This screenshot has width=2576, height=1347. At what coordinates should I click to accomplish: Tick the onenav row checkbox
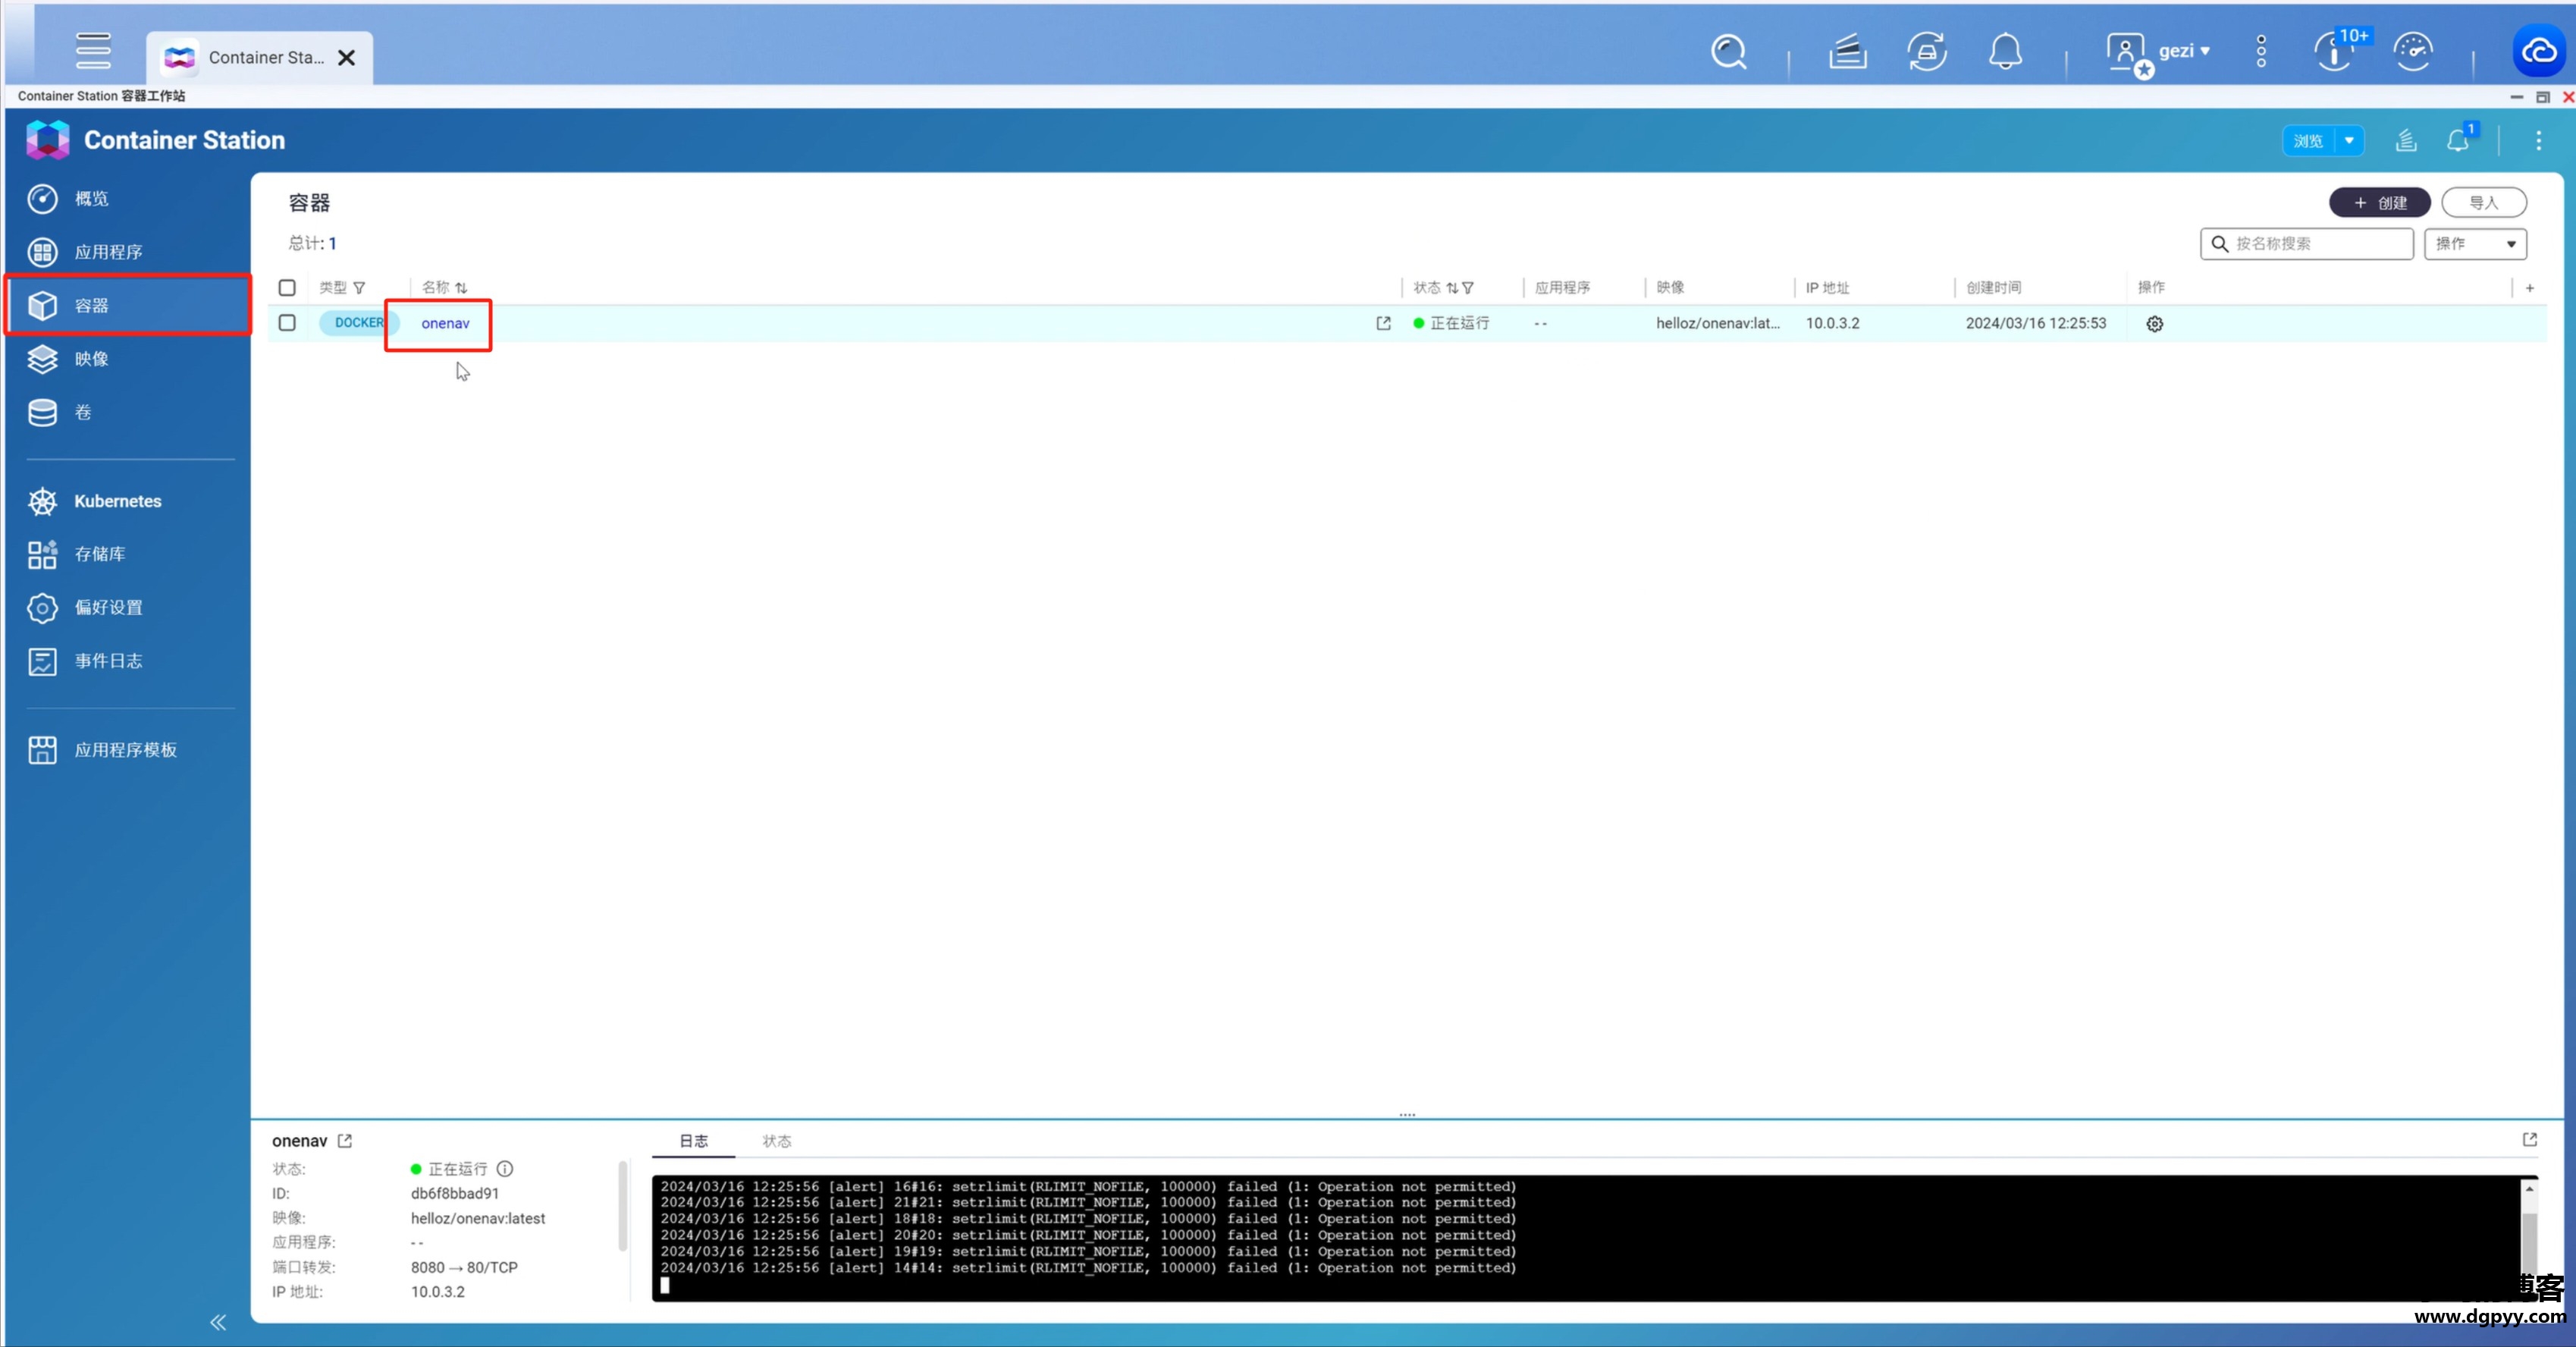(287, 323)
